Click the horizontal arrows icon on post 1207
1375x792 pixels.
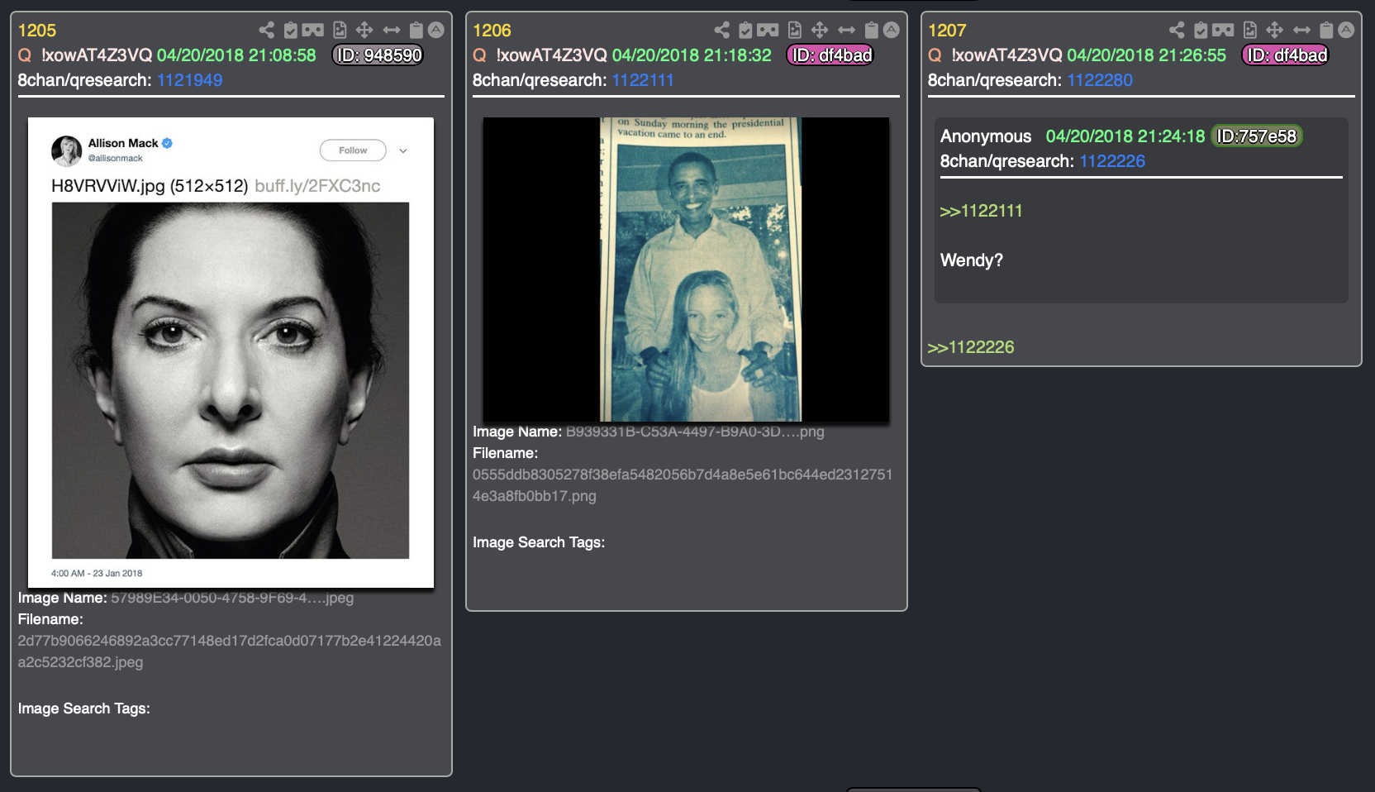click(x=1302, y=31)
